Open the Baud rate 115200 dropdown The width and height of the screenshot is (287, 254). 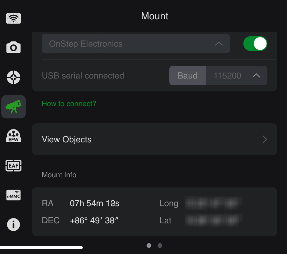[236, 75]
